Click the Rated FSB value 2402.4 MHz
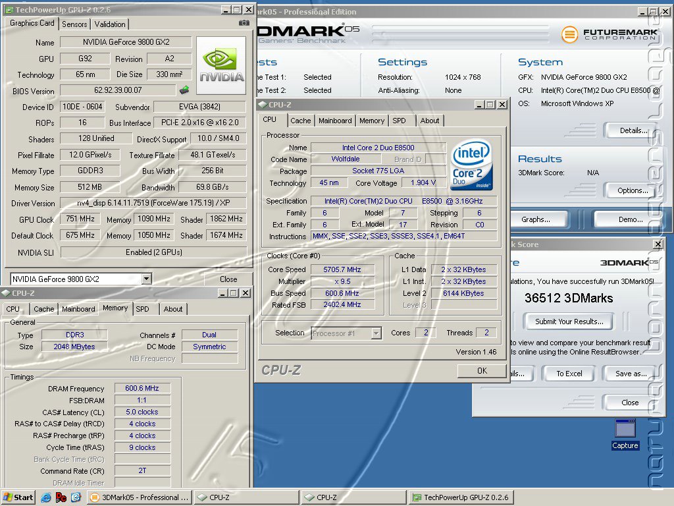The width and height of the screenshot is (674, 506). click(342, 304)
